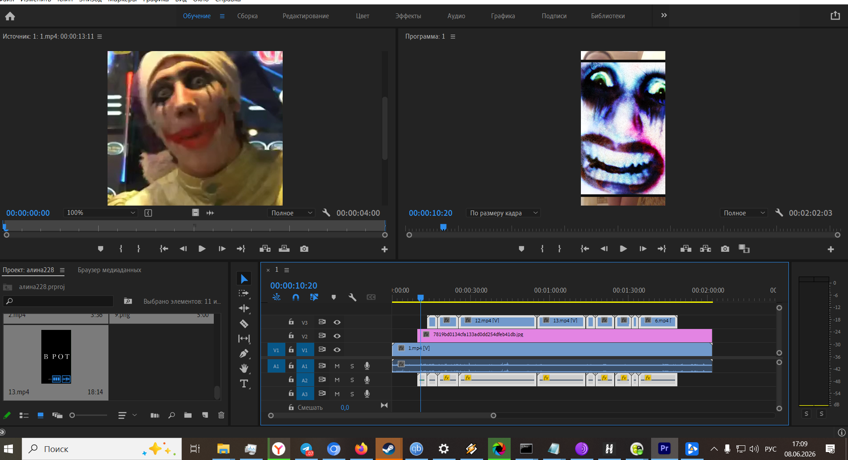
Task: Open Program monitor settings wrench
Action: (x=779, y=213)
